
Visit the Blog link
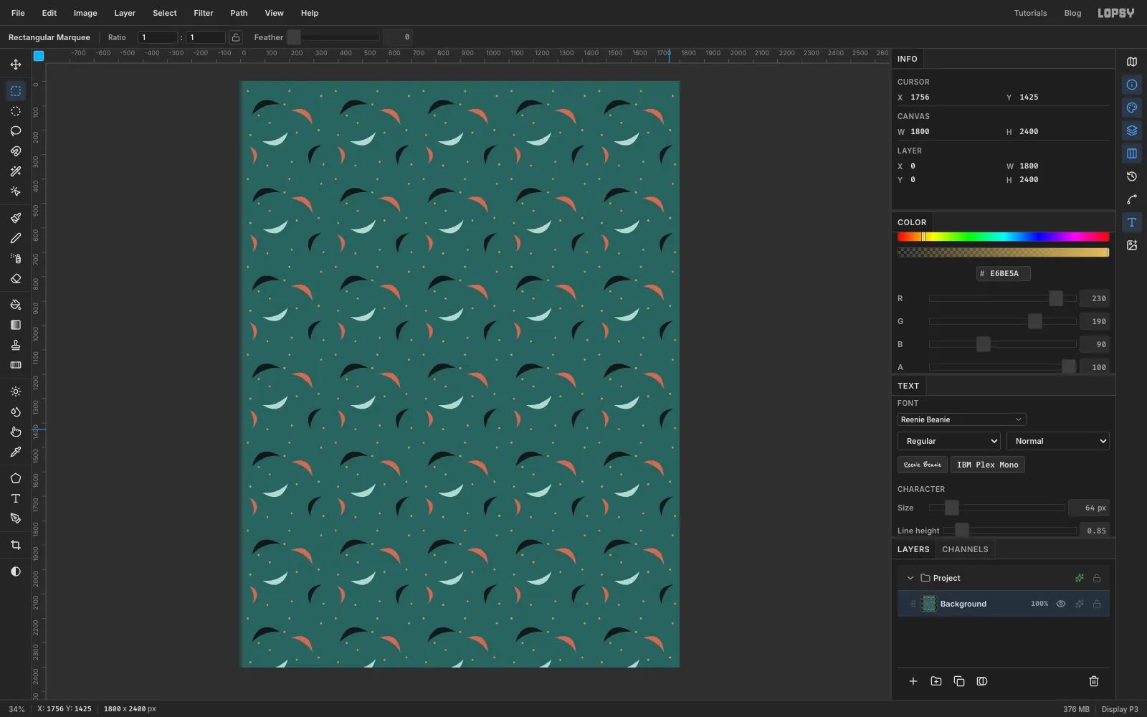point(1072,13)
